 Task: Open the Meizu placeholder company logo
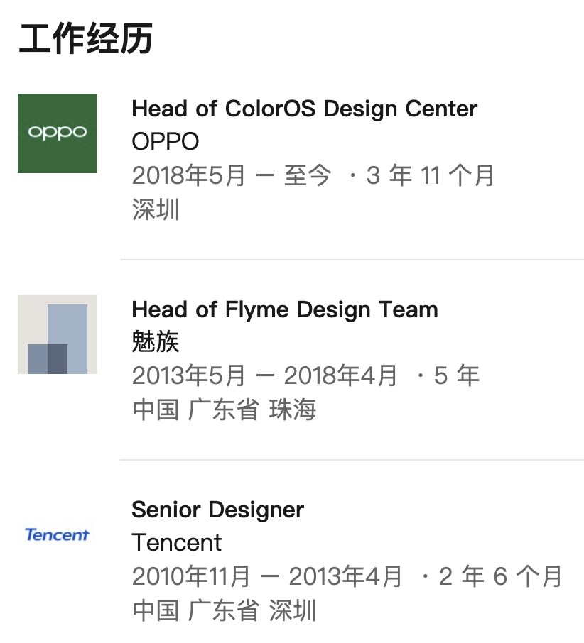(x=58, y=334)
